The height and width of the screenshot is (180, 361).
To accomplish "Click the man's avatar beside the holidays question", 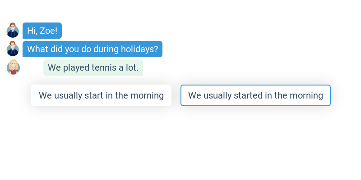I will 13,49.
